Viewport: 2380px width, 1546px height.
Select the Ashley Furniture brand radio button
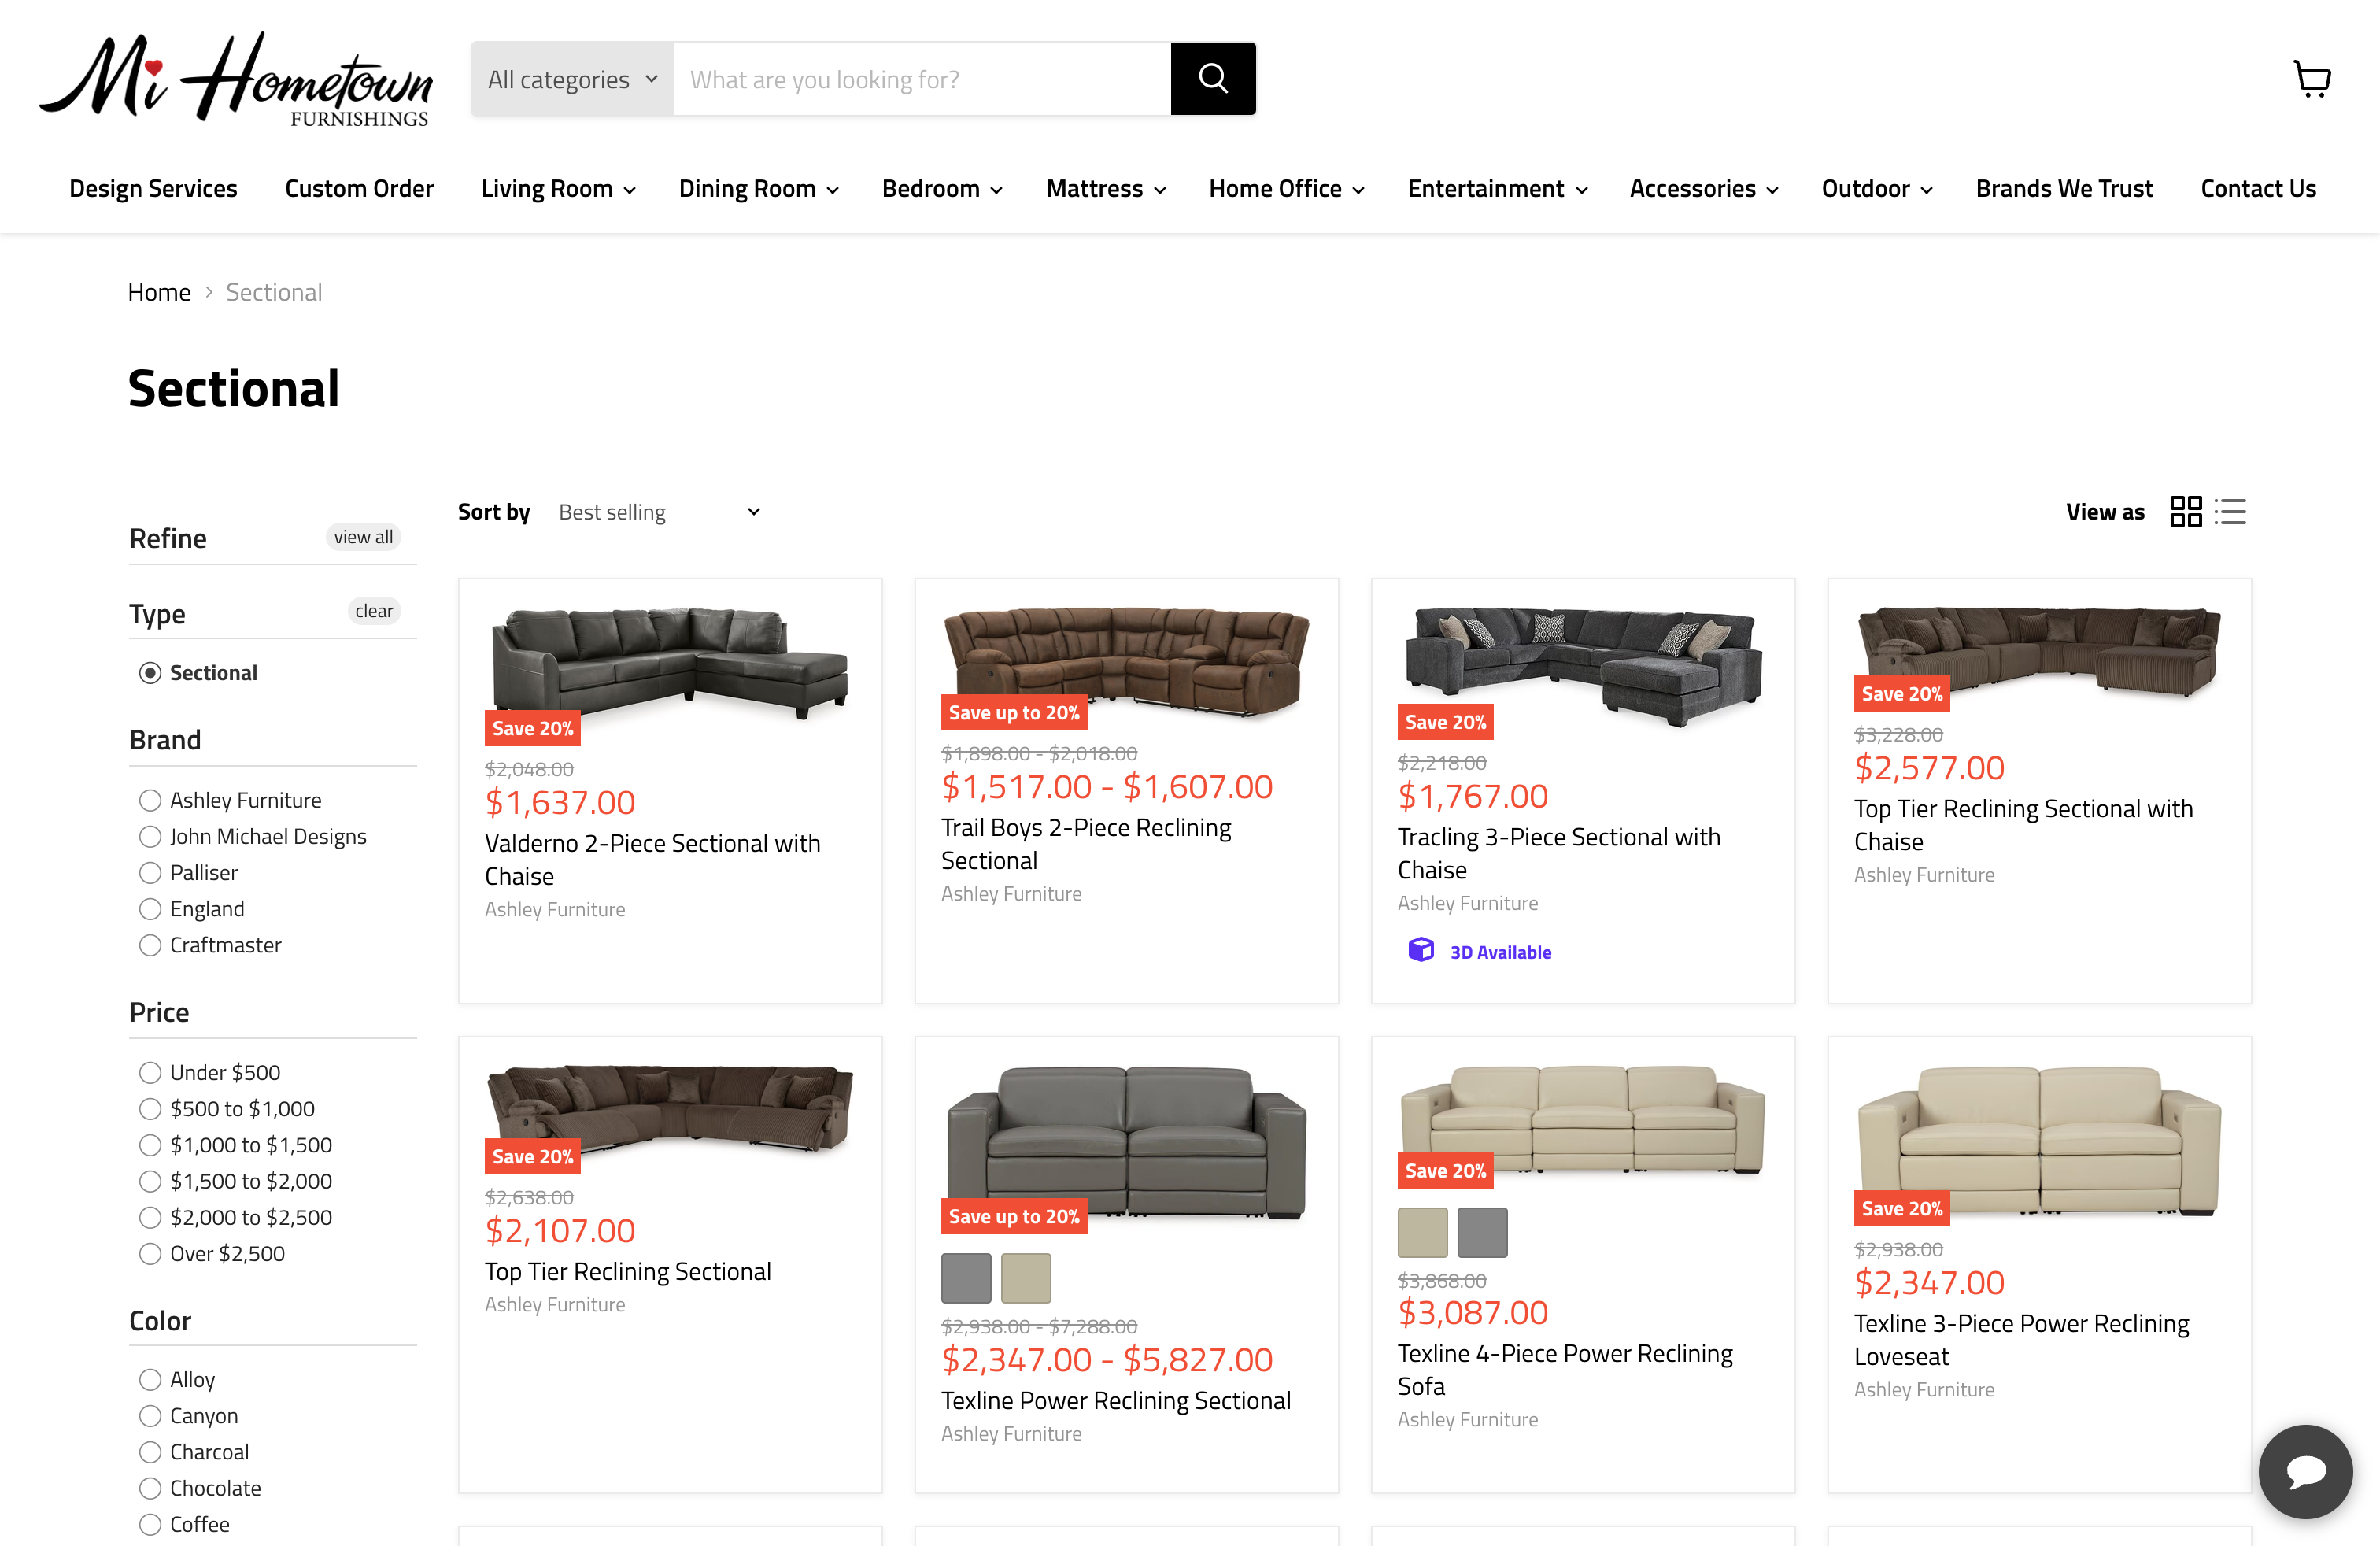click(150, 799)
